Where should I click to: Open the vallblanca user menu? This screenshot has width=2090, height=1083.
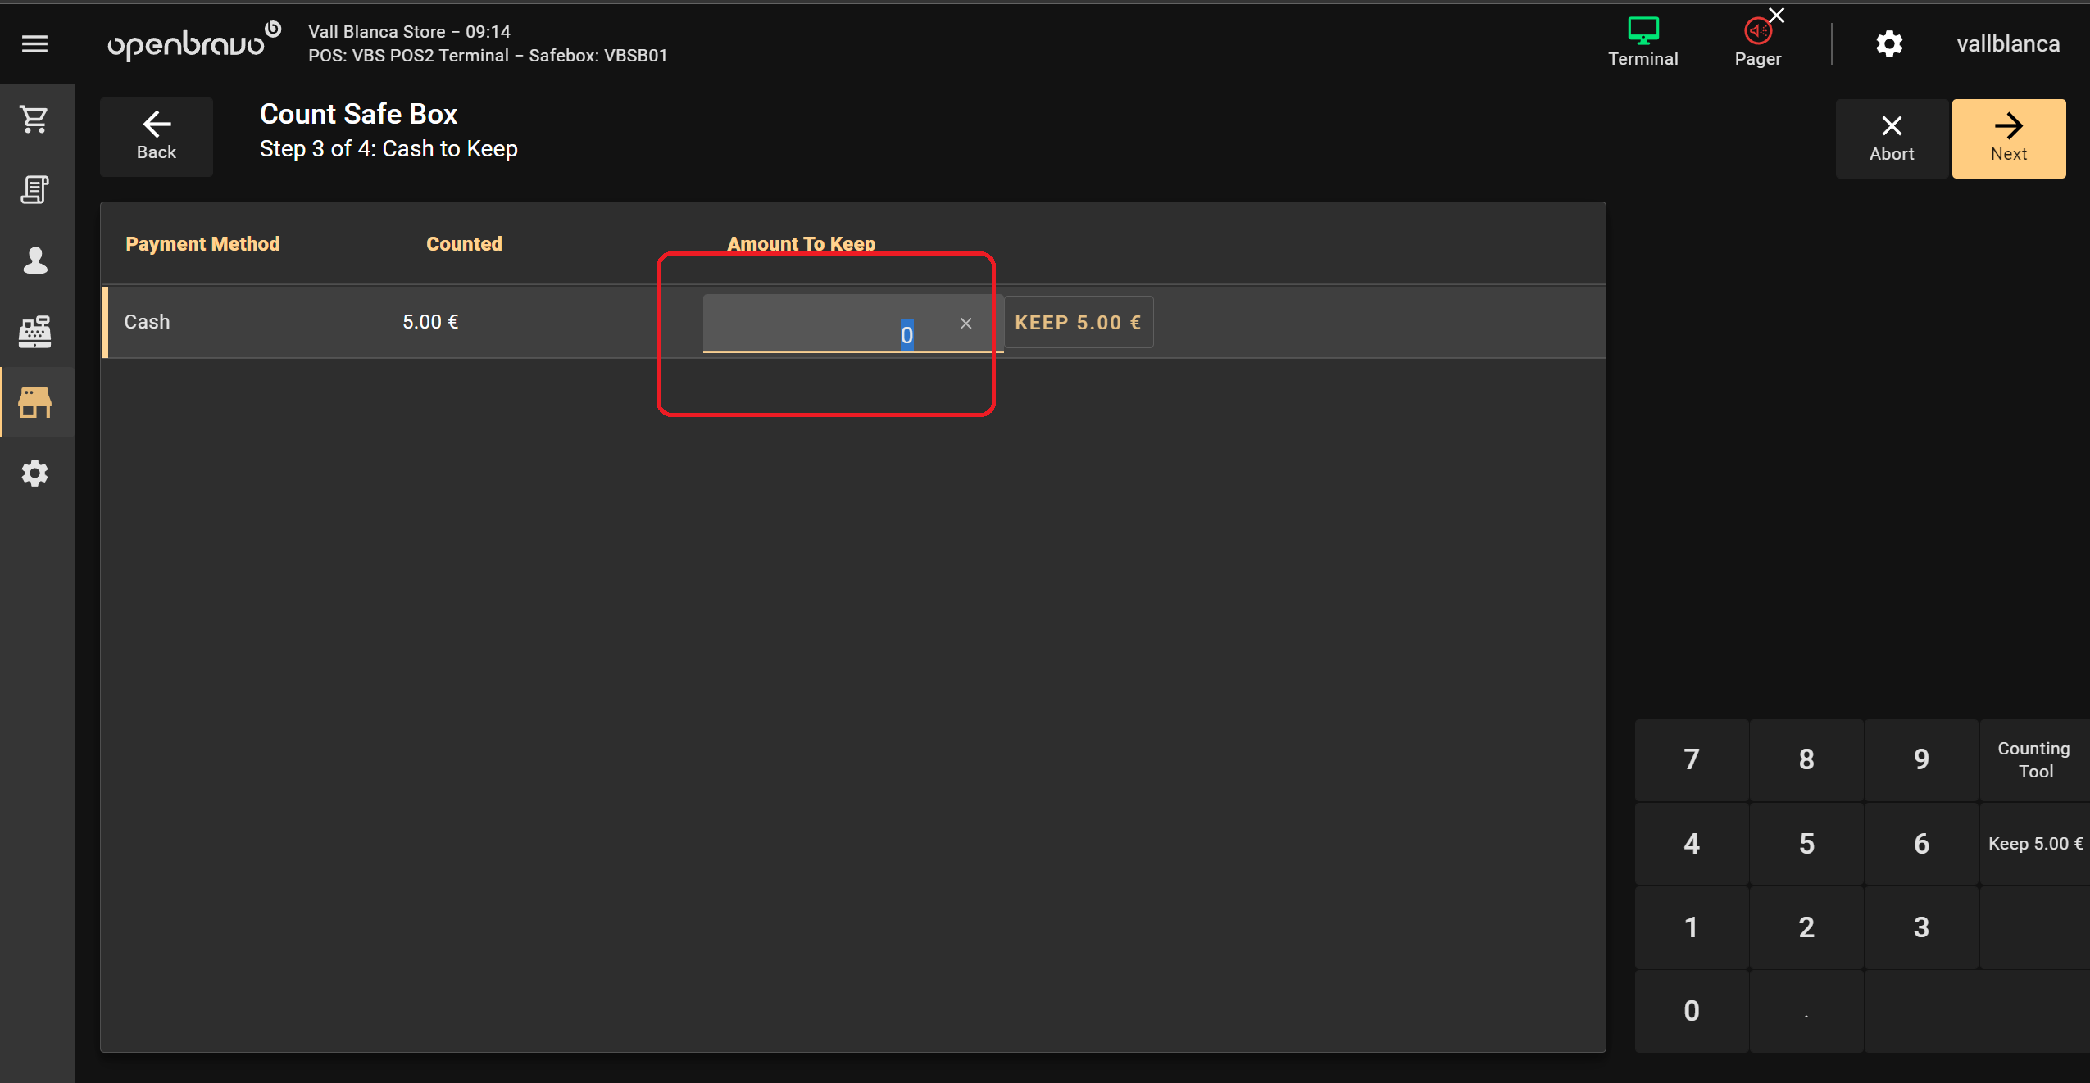pos(2008,43)
